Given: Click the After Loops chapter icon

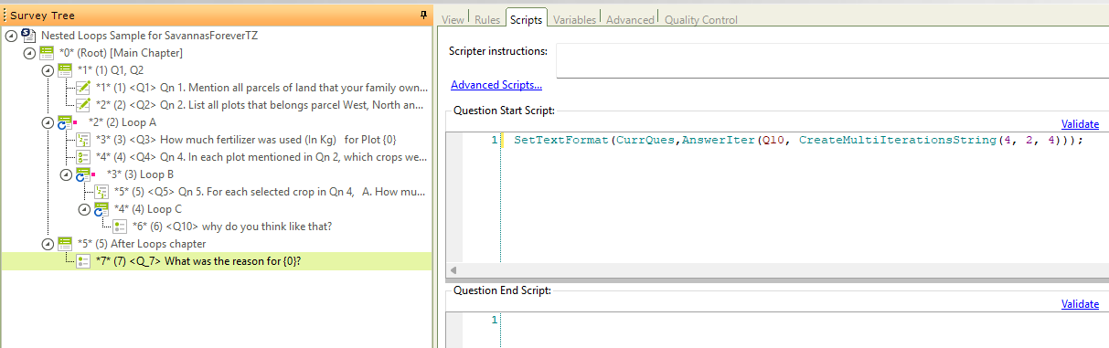Looking at the screenshot, I should pos(66,243).
